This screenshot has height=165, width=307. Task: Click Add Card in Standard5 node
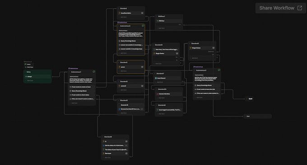[195, 58]
